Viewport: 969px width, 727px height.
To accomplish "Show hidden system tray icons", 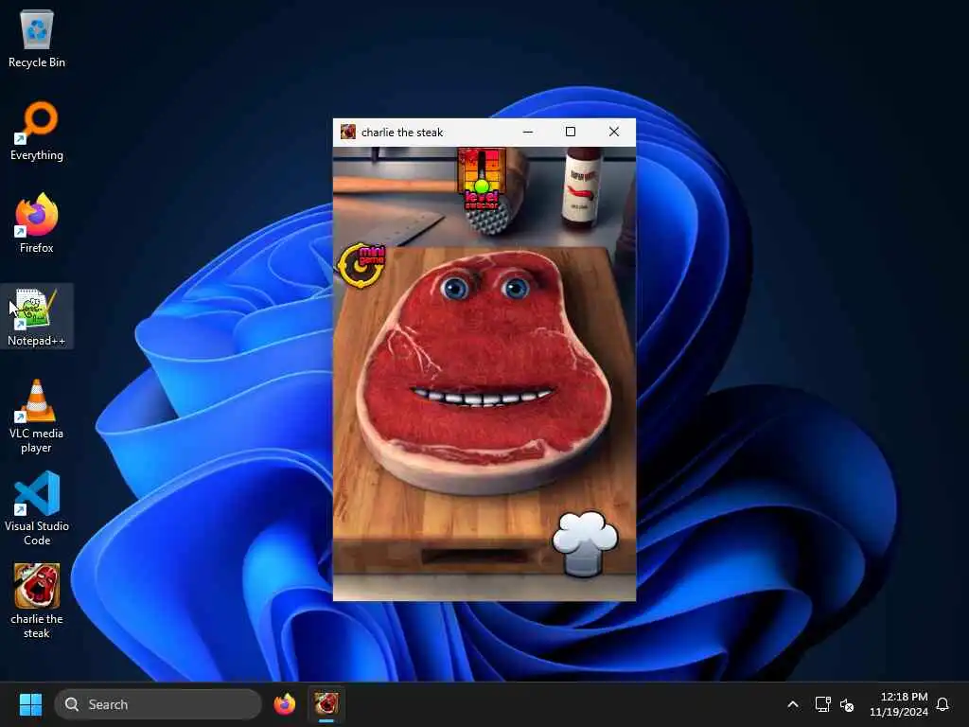I will tap(793, 704).
